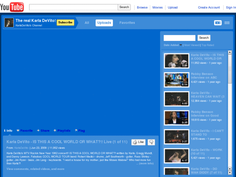Subscribe to KarlaDeVito's channel

(x=65, y=22)
